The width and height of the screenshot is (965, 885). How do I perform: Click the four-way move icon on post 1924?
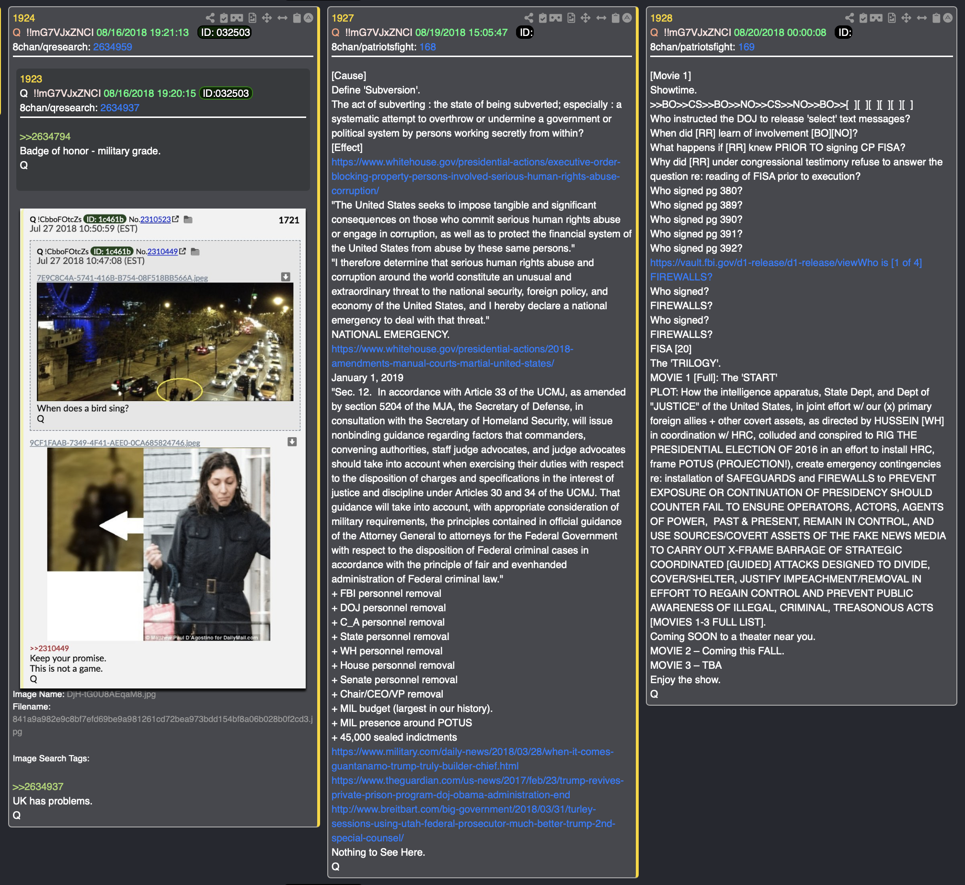[267, 18]
